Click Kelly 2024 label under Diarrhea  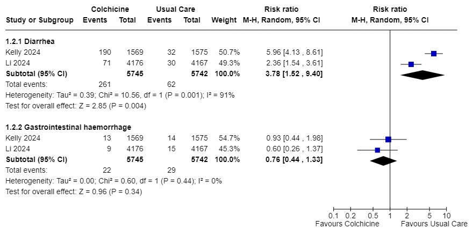pyautogui.click(x=24, y=52)
